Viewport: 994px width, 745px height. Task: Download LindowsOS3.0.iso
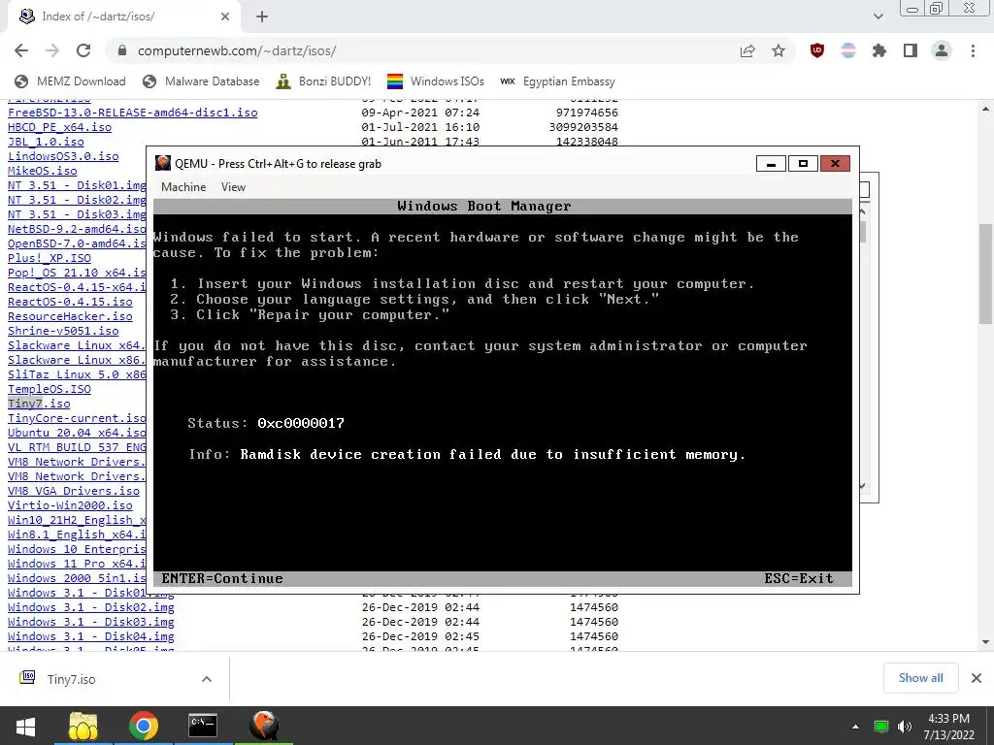pyautogui.click(x=63, y=156)
